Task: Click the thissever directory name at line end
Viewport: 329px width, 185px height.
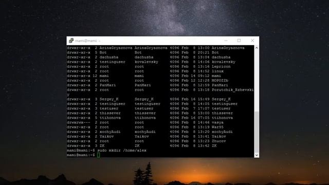Action: tap(222, 113)
